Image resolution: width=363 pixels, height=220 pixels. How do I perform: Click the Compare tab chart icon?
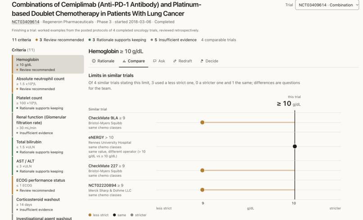pyautogui.click(x=124, y=61)
